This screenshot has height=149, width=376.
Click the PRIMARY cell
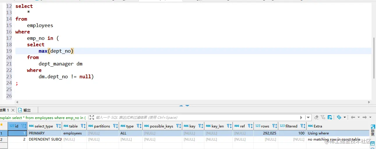point(45,133)
